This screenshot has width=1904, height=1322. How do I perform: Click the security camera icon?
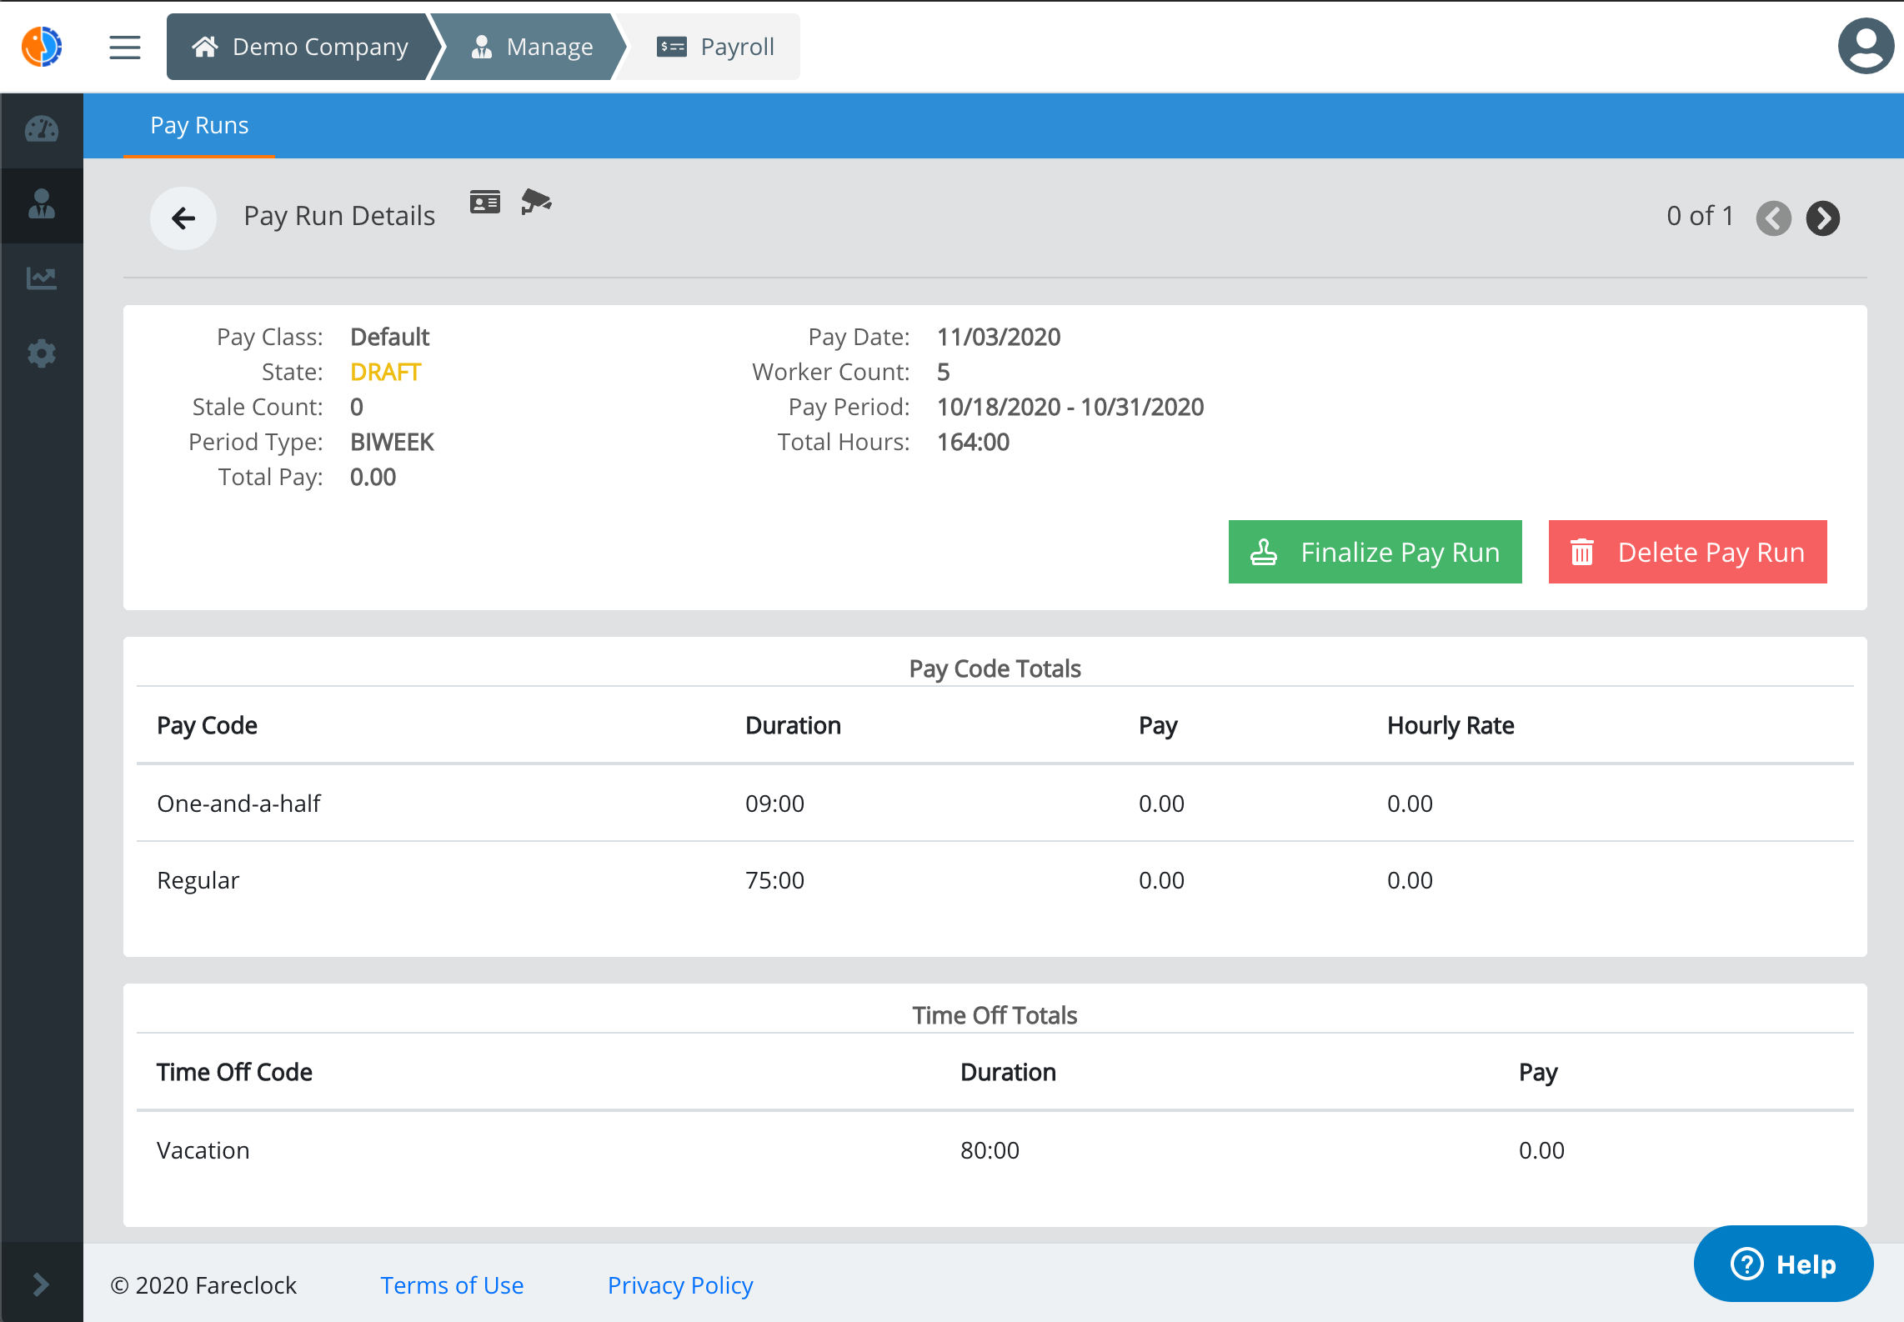[x=536, y=201]
